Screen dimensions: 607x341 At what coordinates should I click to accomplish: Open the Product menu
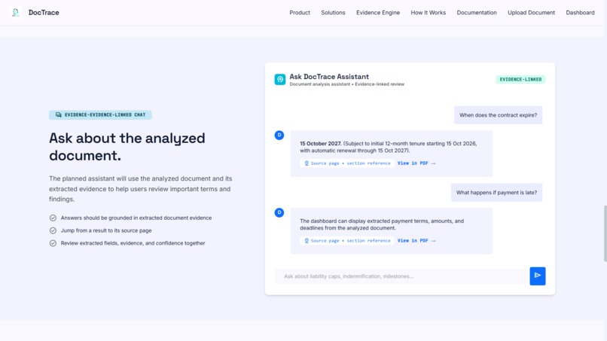(300, 12)
